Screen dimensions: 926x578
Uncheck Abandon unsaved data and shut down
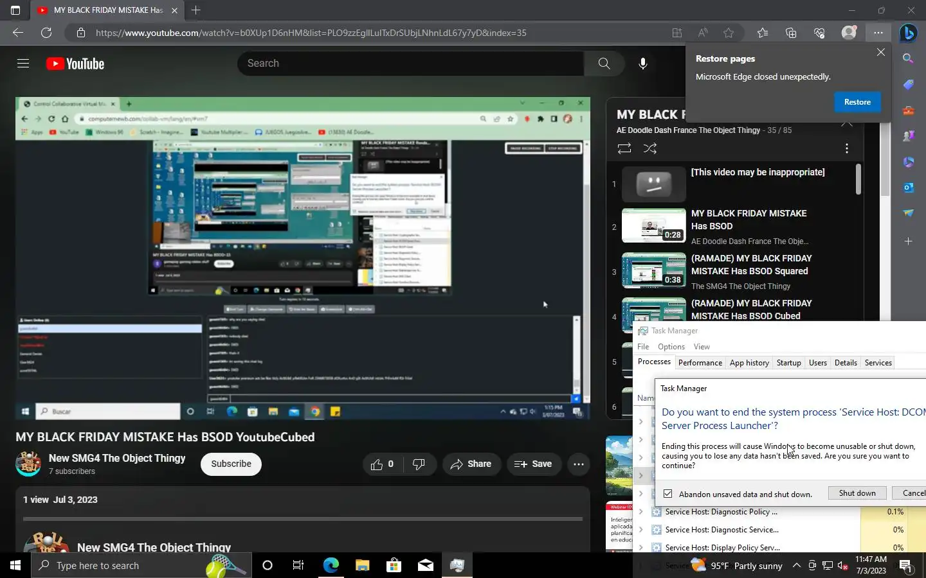point(667,494)
